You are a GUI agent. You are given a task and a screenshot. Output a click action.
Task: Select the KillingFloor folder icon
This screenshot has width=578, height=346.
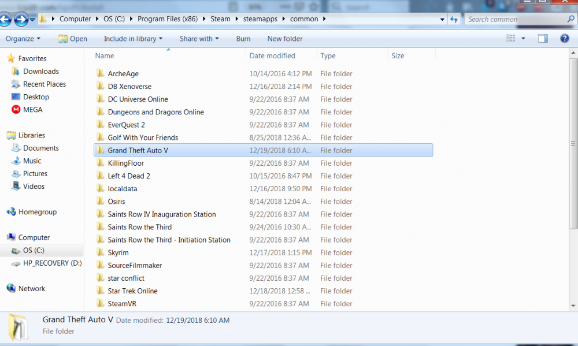pos(100,162)
